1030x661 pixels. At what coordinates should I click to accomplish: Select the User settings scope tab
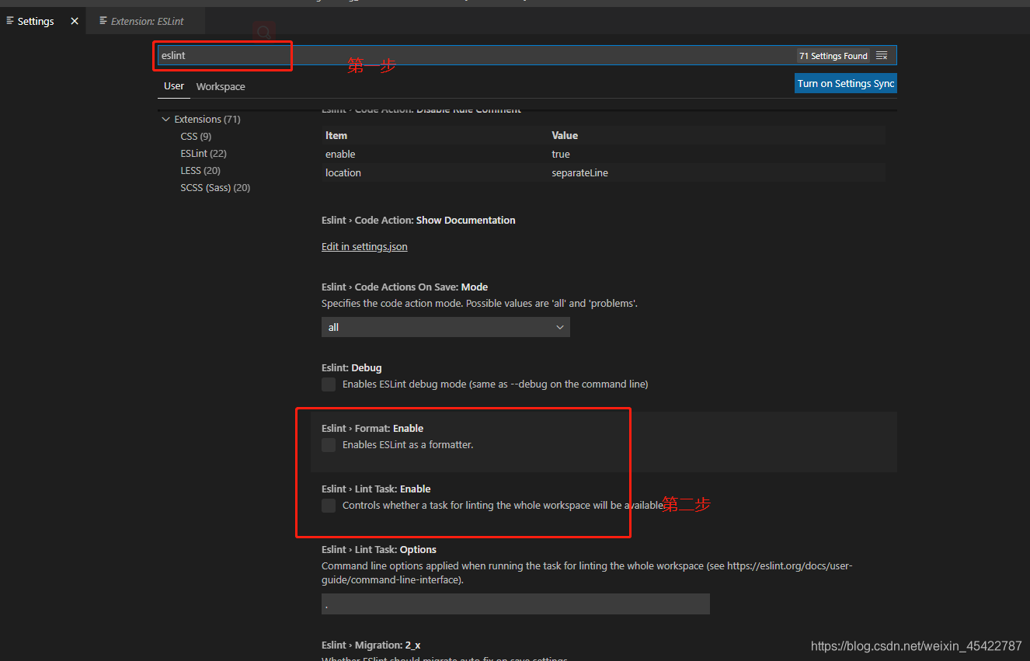174,86
